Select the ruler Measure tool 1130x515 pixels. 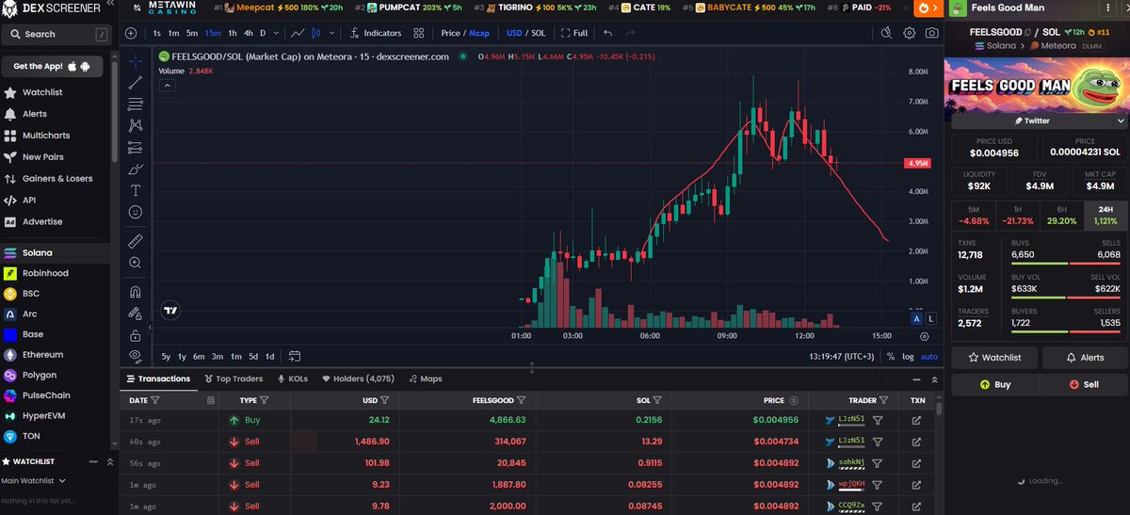136,240
